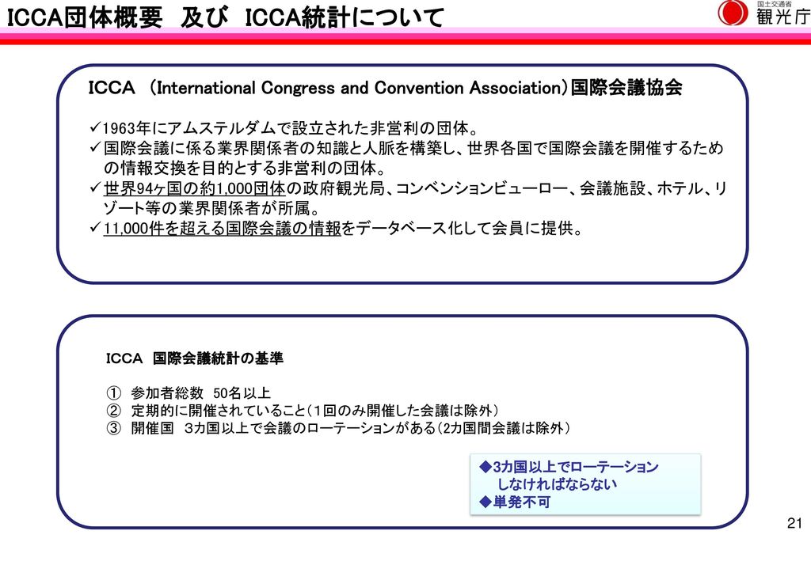Click the page number '21'
This screenshot has height=561, width=811.
pos(794,523)
